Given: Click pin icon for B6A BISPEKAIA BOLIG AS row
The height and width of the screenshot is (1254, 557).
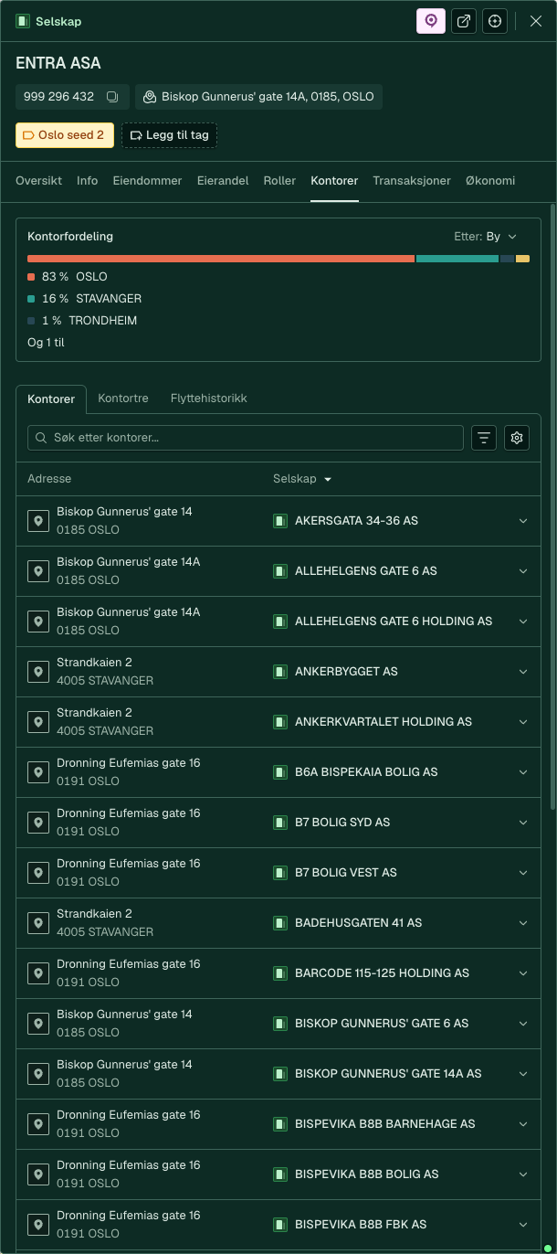Looking at the screenshot, I should point(38,772).
